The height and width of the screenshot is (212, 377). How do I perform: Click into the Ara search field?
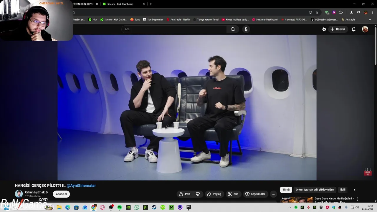[x=174, y=29]
